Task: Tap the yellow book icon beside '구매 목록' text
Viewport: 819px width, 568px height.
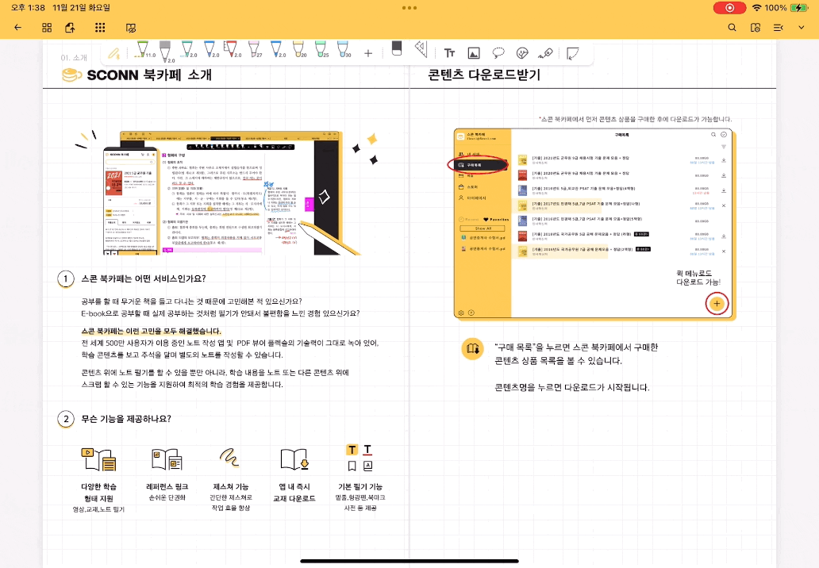Action: (x=473, y=349)
